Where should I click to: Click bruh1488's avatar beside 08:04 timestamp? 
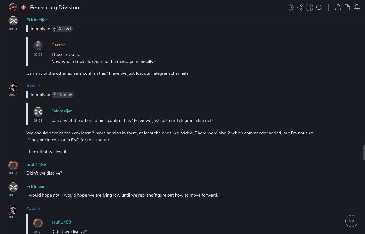tap(13, 165)
